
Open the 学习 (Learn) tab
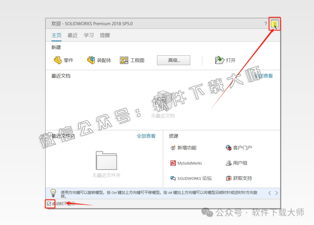pos(89,35)
